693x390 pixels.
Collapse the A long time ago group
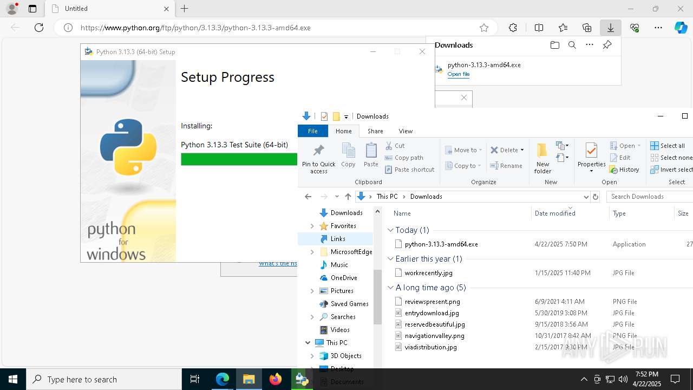click(391, 288)
